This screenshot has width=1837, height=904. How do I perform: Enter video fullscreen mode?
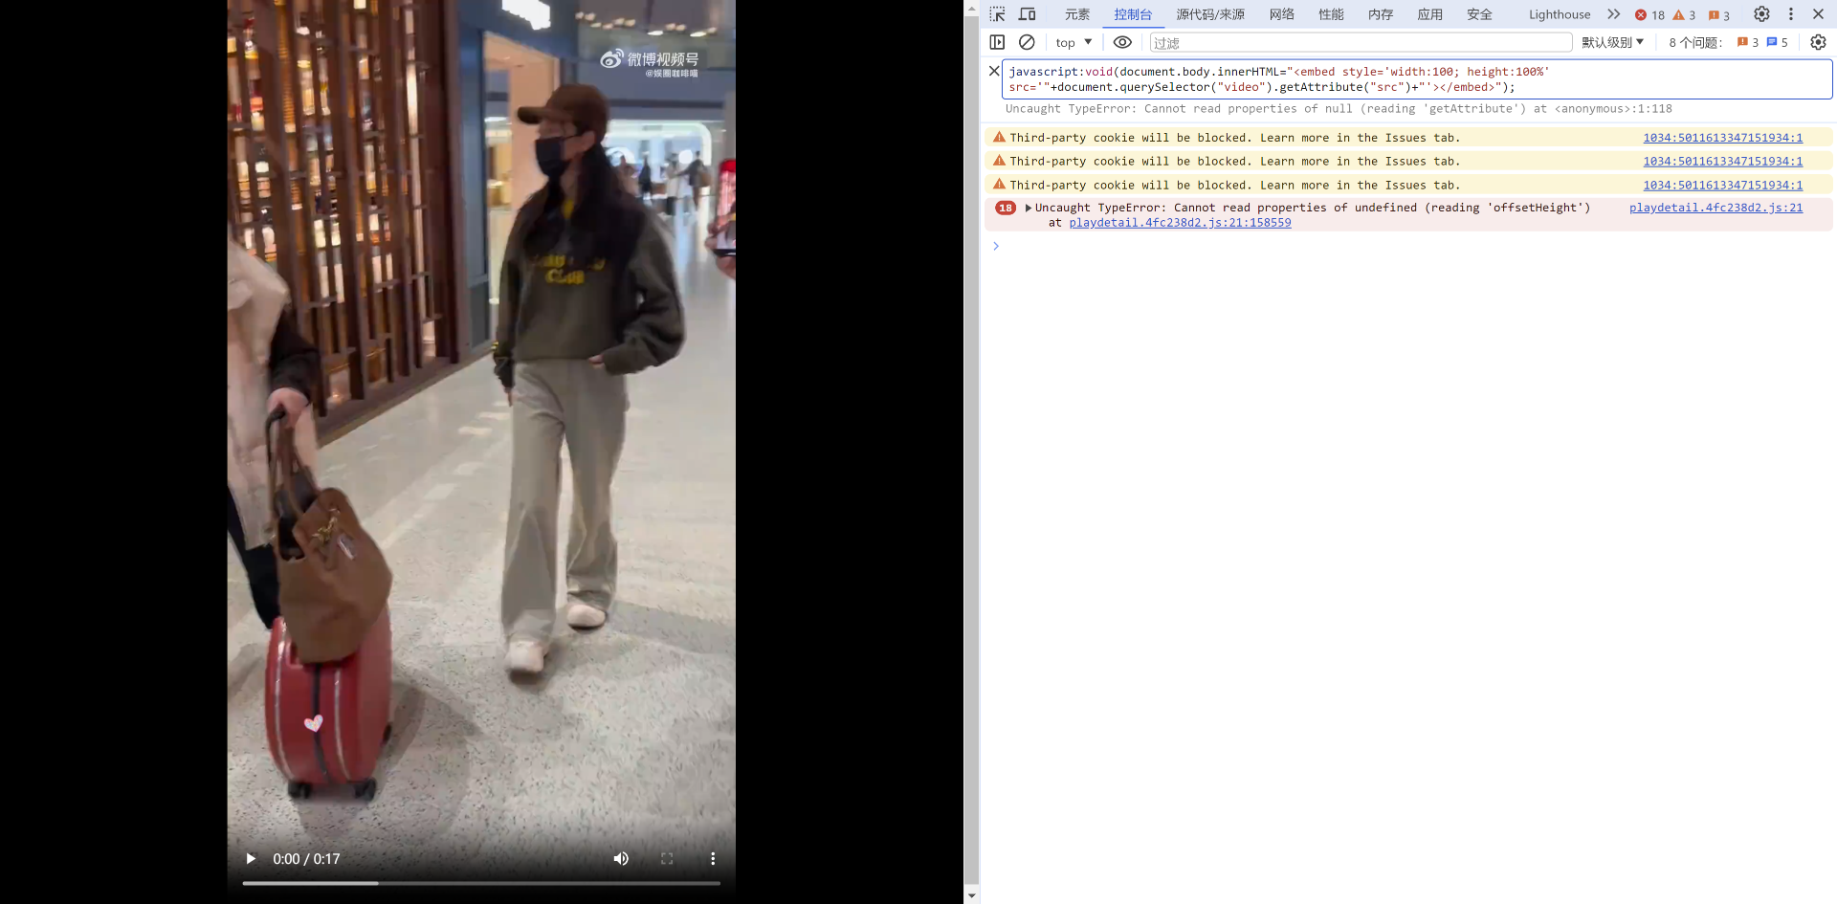[x=667, y=859]
